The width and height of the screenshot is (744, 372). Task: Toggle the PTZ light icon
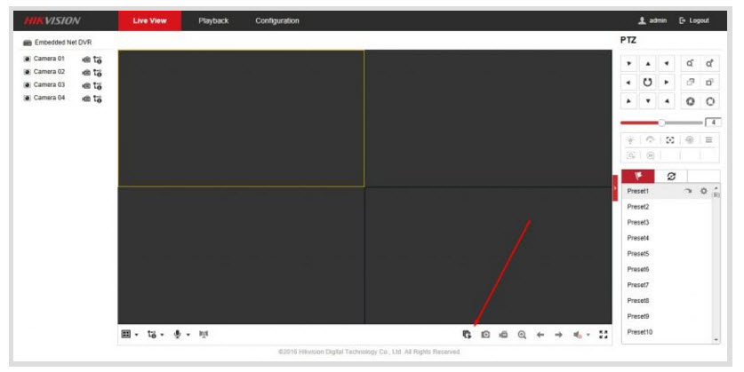(x=630, y=140)
